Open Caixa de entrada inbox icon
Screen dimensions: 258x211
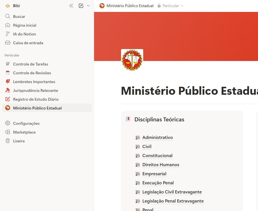tap(7, 43)
